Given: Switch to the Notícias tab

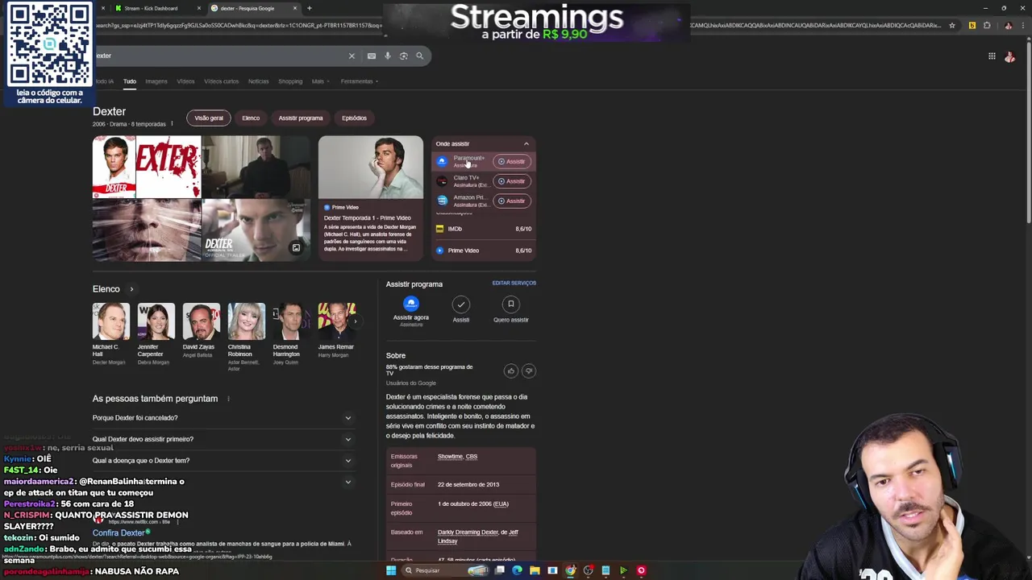Looking at the screenshot, I should click(258, 81).
